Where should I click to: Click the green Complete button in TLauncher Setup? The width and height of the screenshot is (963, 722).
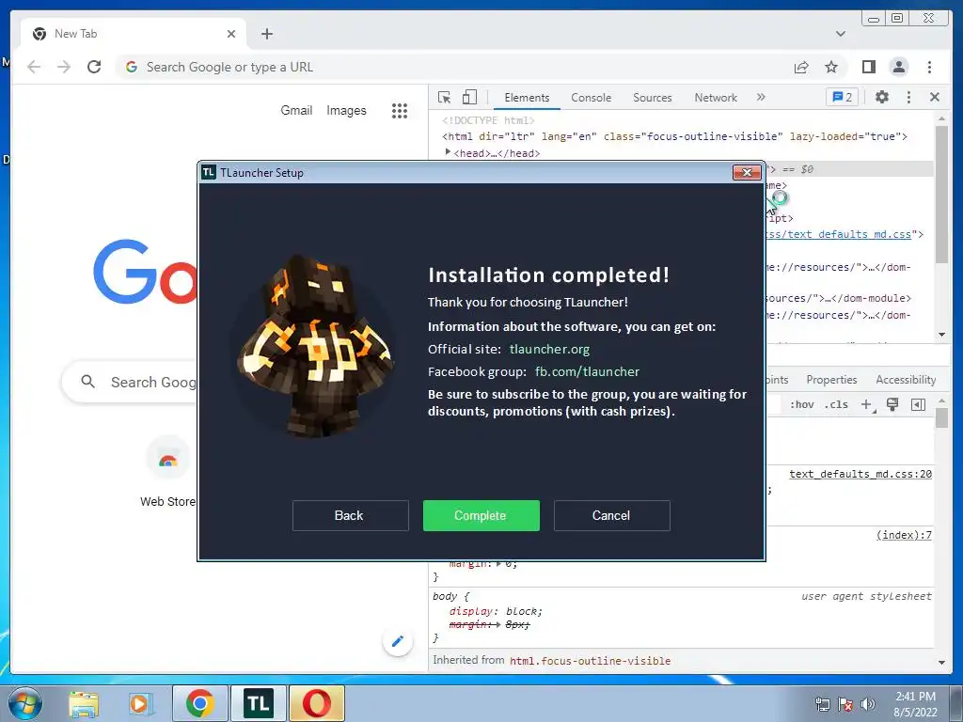click(481, 515)
